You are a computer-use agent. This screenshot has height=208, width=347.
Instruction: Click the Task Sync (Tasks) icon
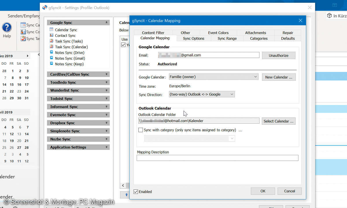point(51,41)
